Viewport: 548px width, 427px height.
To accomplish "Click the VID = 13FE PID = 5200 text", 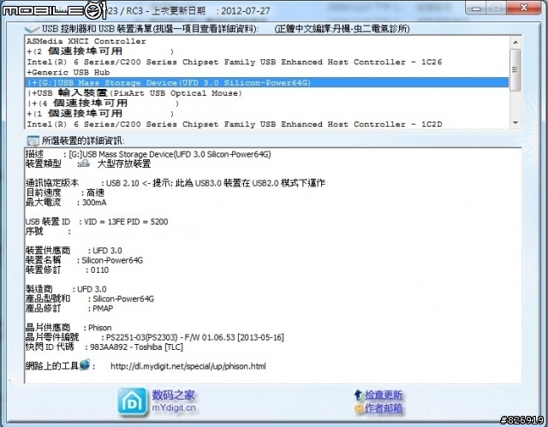I will (126, 222).
